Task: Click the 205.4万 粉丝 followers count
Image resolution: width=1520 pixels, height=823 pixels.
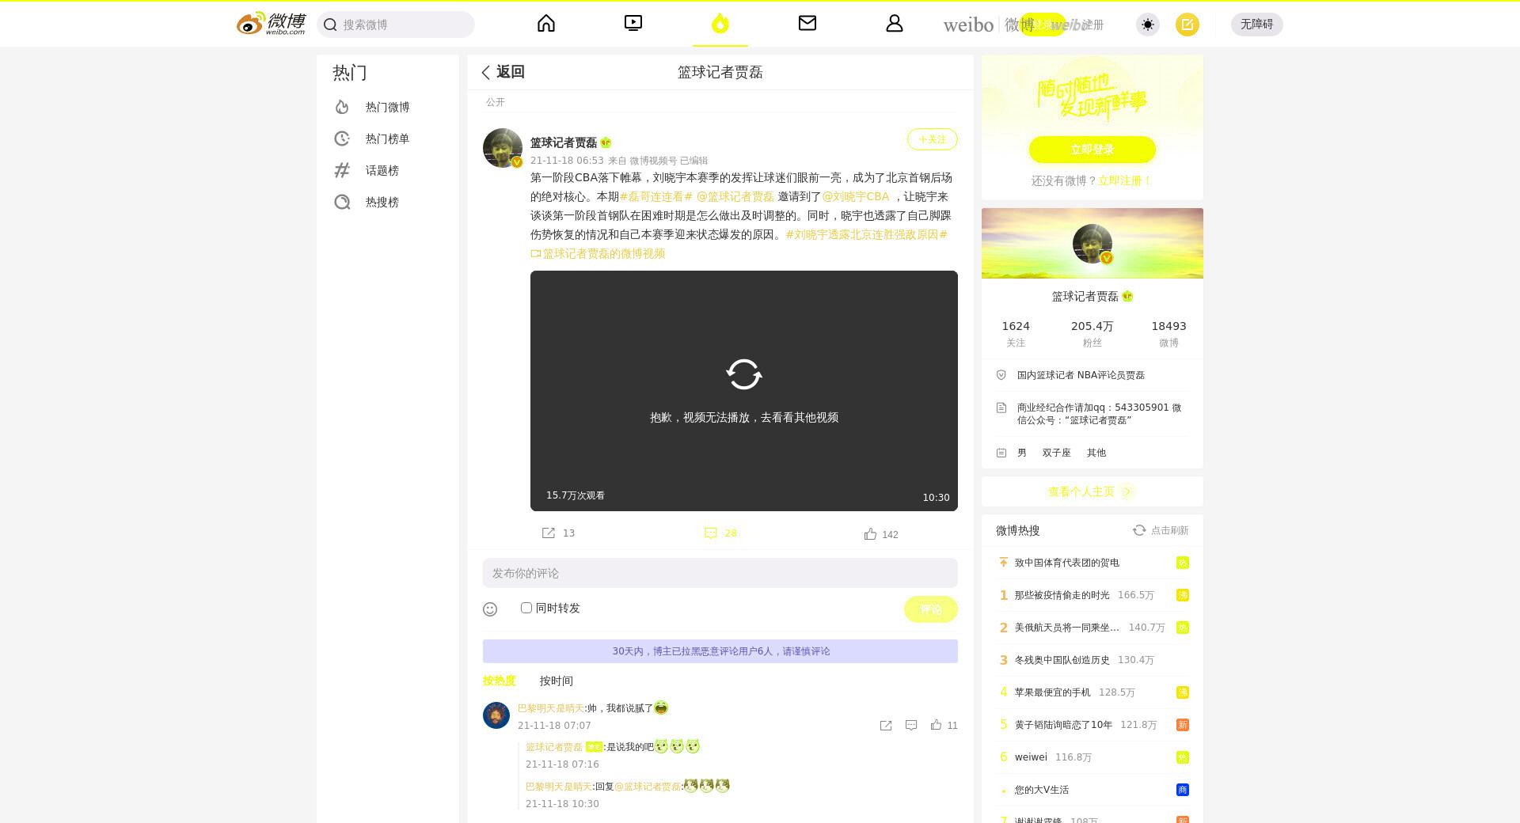Action: (1092, 333)
